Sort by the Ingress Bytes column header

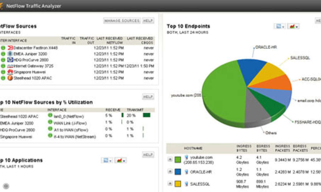pos(244,148)
